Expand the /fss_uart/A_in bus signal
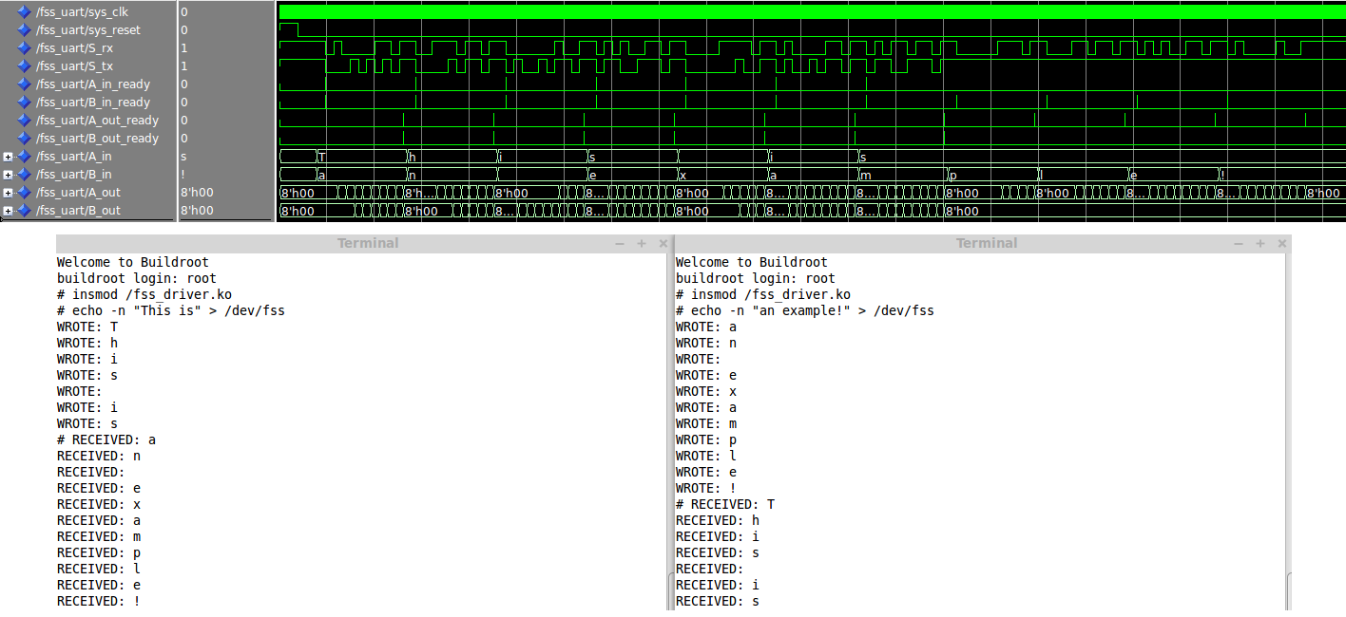The height and width of the screenshot is (617, 1346). pos(8,157)
